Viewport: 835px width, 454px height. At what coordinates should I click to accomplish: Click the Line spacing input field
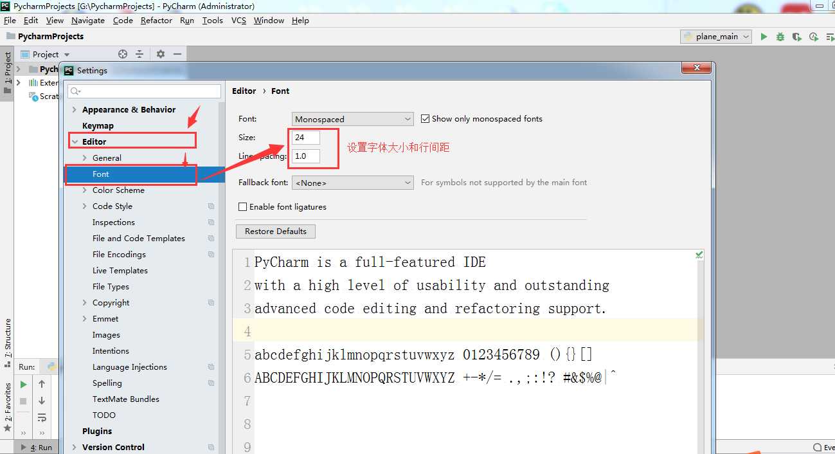tap(306, 156)
